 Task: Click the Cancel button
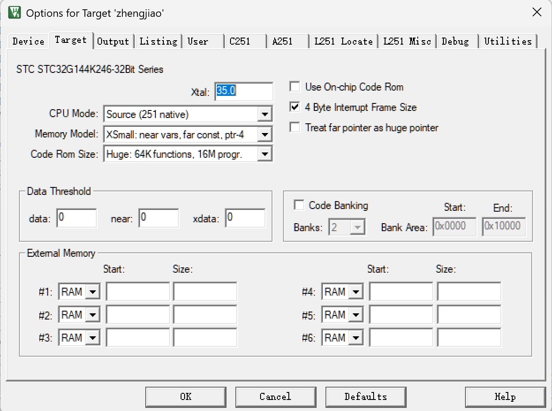click(275, 396)
